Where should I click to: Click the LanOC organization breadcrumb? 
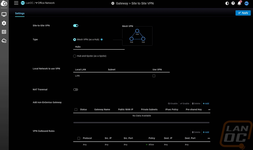30,3
